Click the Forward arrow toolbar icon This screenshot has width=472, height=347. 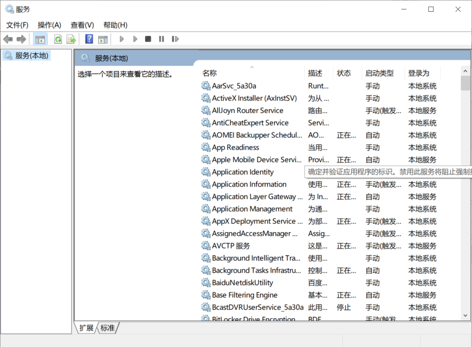tap(21, 39)
